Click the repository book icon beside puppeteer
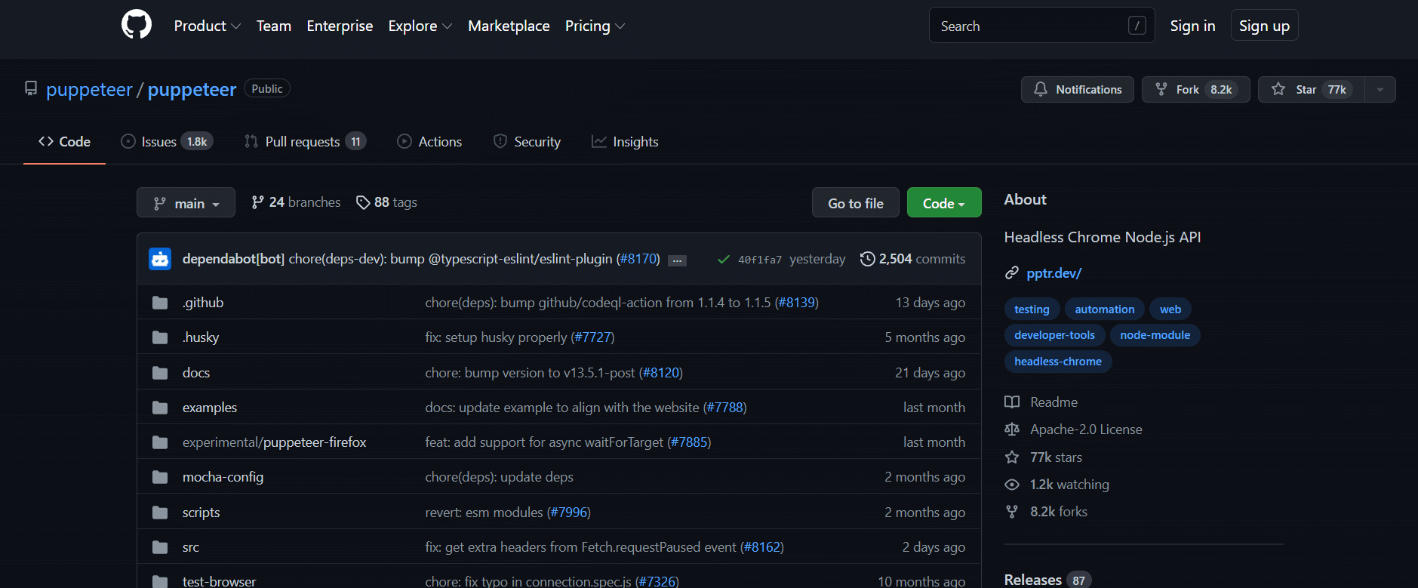Image resolution: width=1418 pixels, height=588 pixels. 31,88
